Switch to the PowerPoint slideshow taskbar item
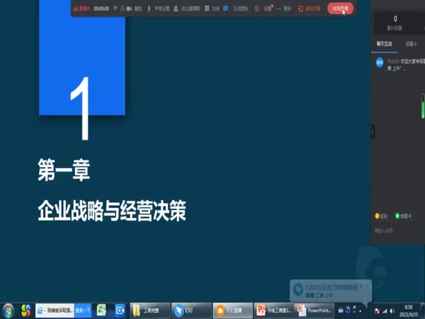Viewport: 425px width, 319px height. click(314, 310)
